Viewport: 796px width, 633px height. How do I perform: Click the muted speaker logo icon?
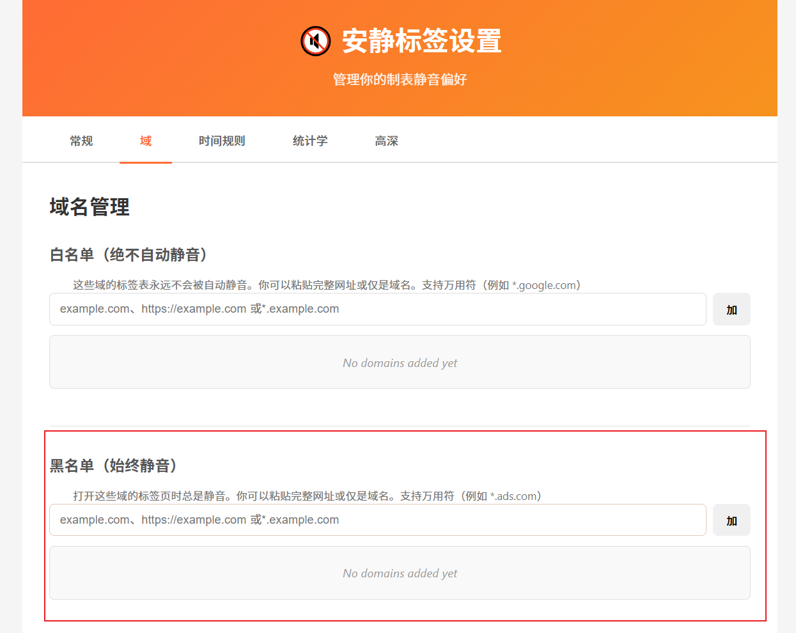316,42
